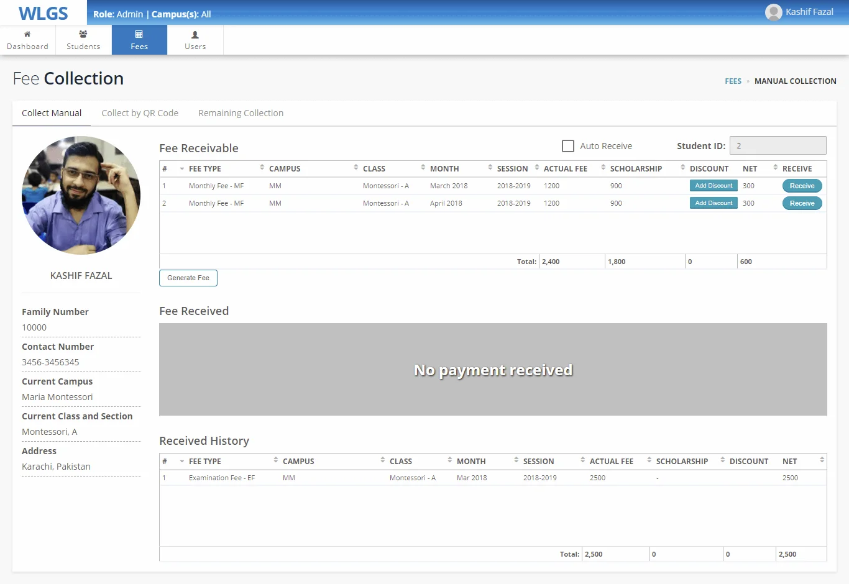Viewport: 849px width, 584px height.
Task: Sort Fee Receivable by Campus column
Action: 285,169
